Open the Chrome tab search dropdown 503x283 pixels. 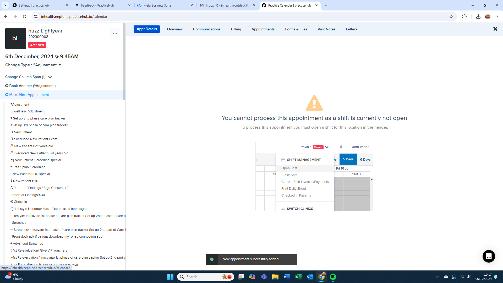[x=5, y=5]
